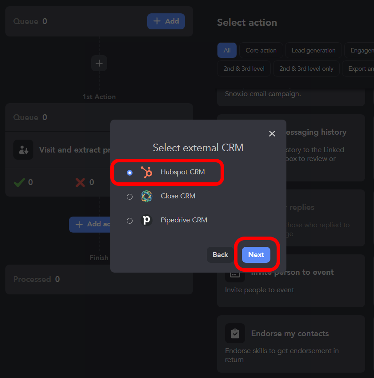Click the Add action button
The width and height of the screenshot is (374, 378).
pyautogui.click(x=90, y=225)
